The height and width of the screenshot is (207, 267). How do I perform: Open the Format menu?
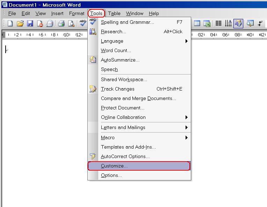[77, 13]
